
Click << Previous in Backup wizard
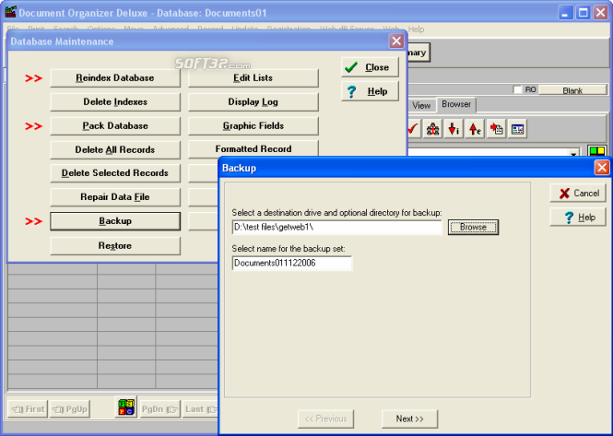(325, 418)
